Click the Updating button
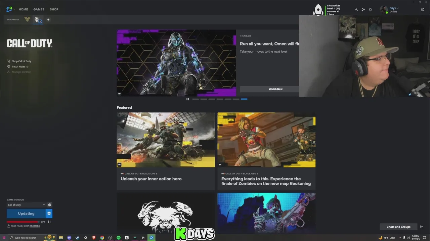 [x=26, y=214]
